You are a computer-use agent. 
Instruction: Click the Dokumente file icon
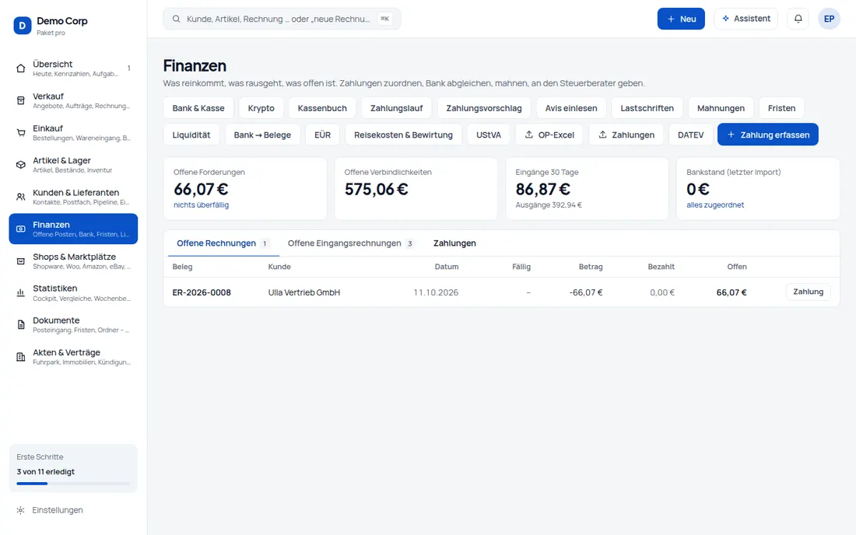(21, 325)
